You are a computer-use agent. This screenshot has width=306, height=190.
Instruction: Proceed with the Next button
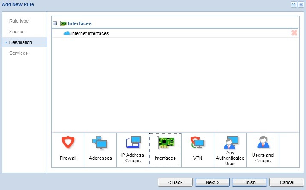pyautogui.click(x=212, y=182)
